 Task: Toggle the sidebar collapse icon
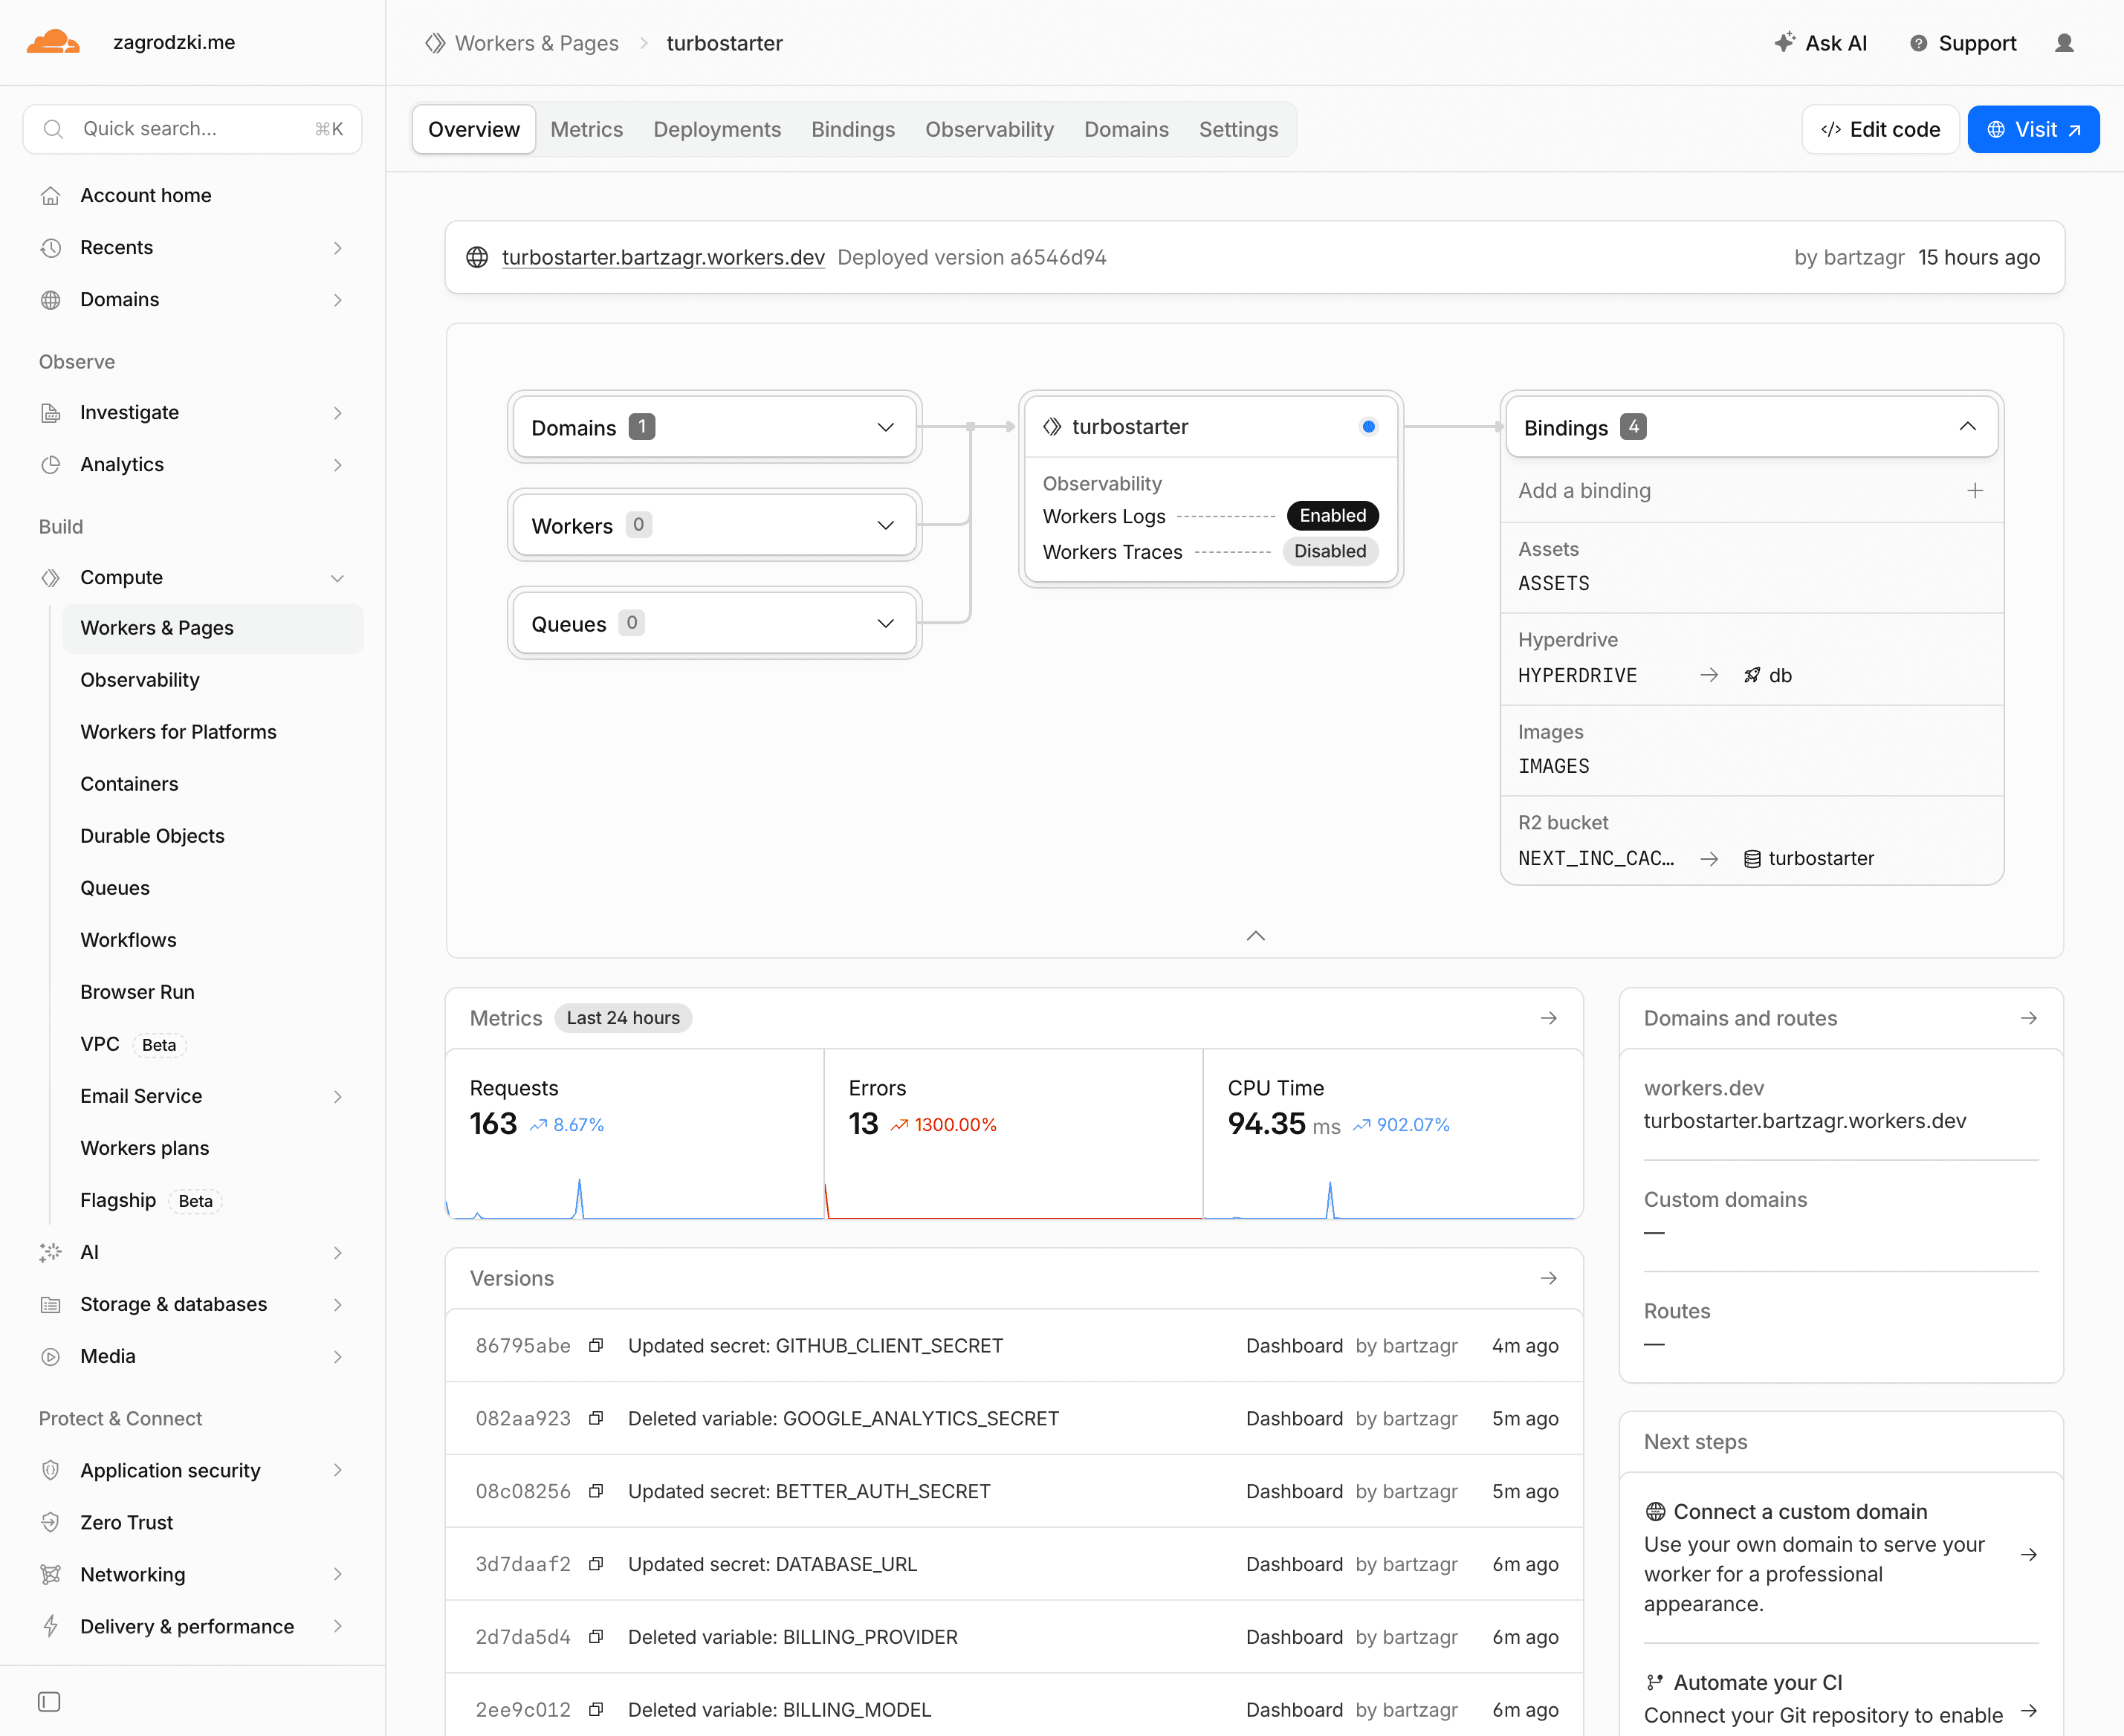pyautogui.click(x=49, y=1701)
